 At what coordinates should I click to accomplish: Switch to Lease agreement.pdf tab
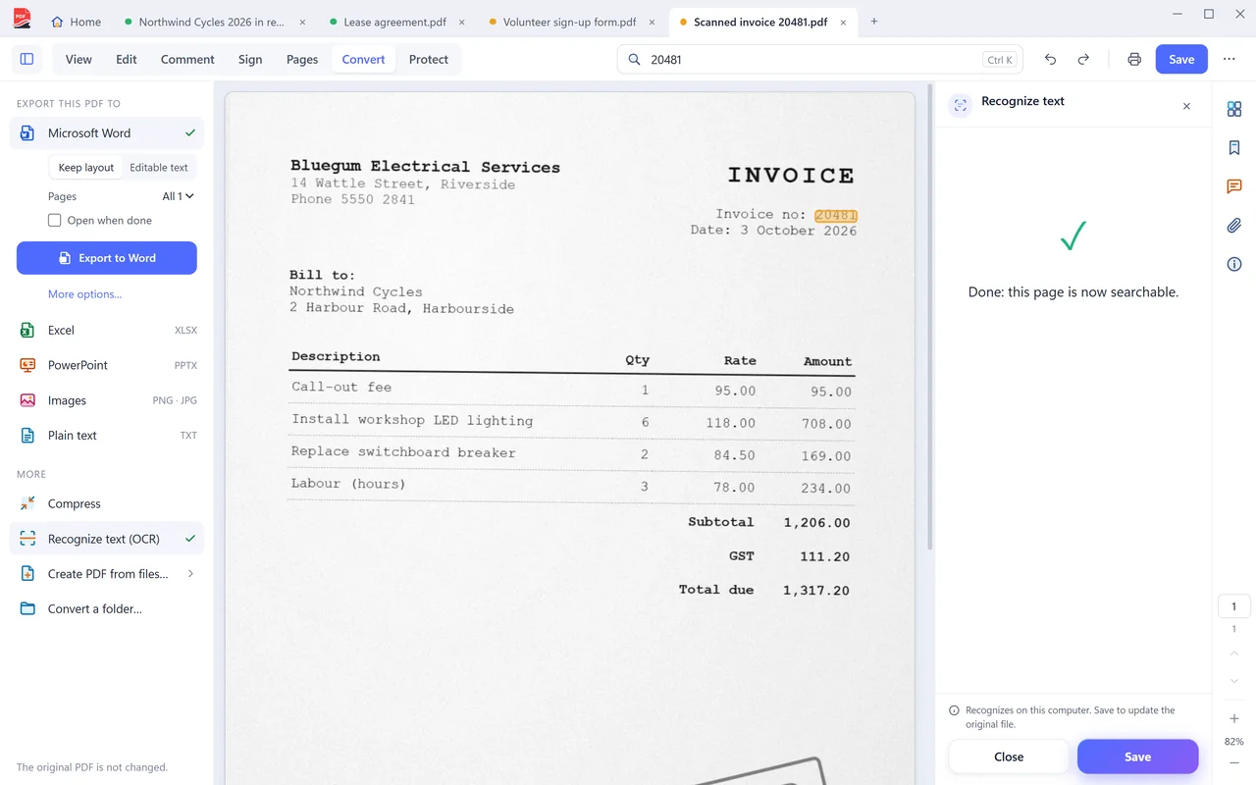[x=396, y=22]
